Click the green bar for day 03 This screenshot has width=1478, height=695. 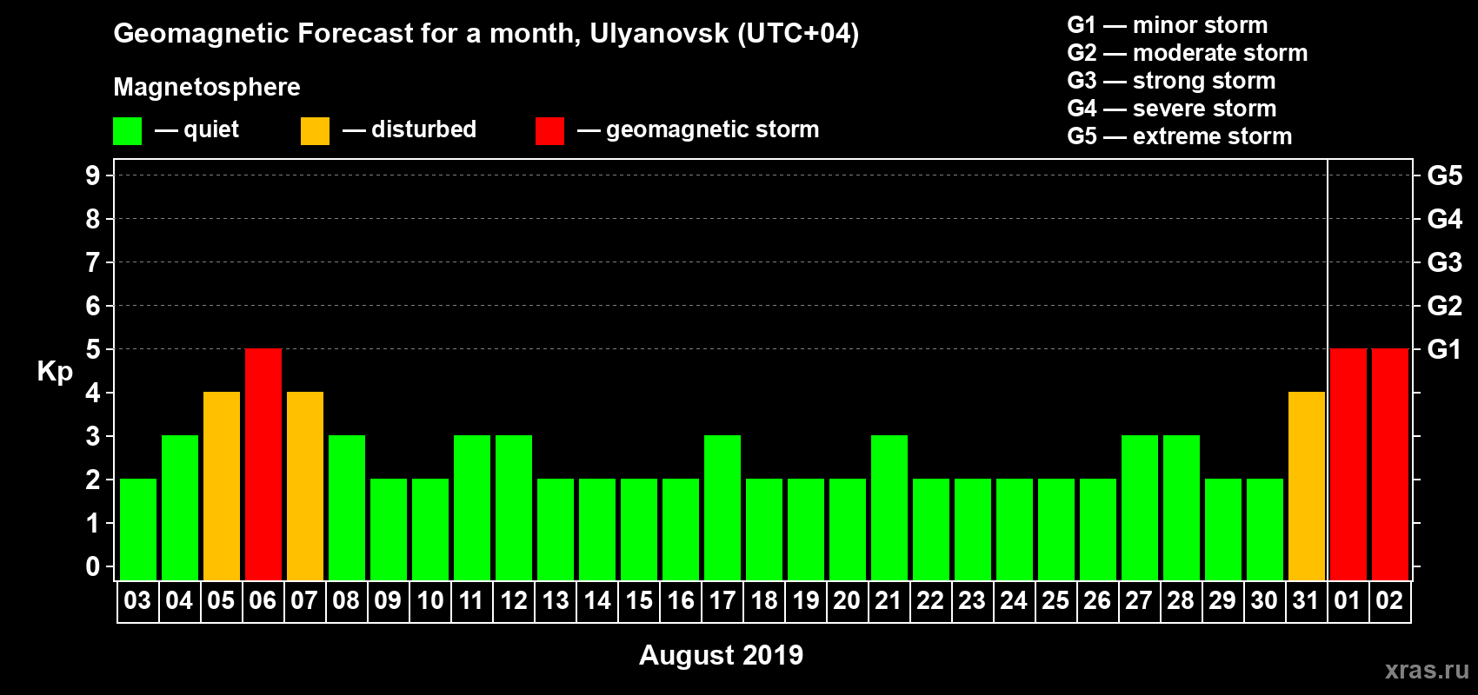pos(138,529)
